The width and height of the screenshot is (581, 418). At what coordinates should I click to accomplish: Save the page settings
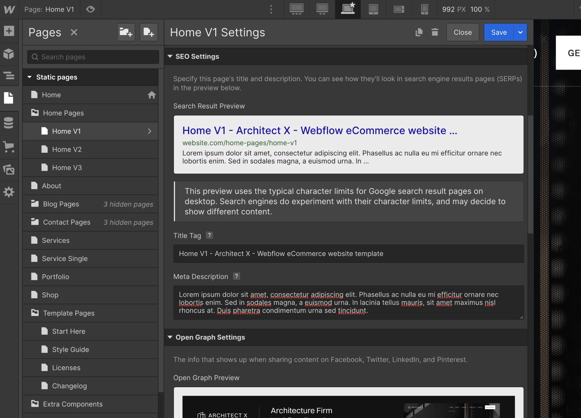pyautogui.click(x=499, y=32)
